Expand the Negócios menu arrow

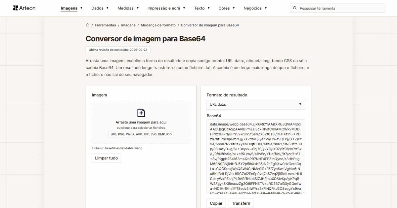[266, 8]
